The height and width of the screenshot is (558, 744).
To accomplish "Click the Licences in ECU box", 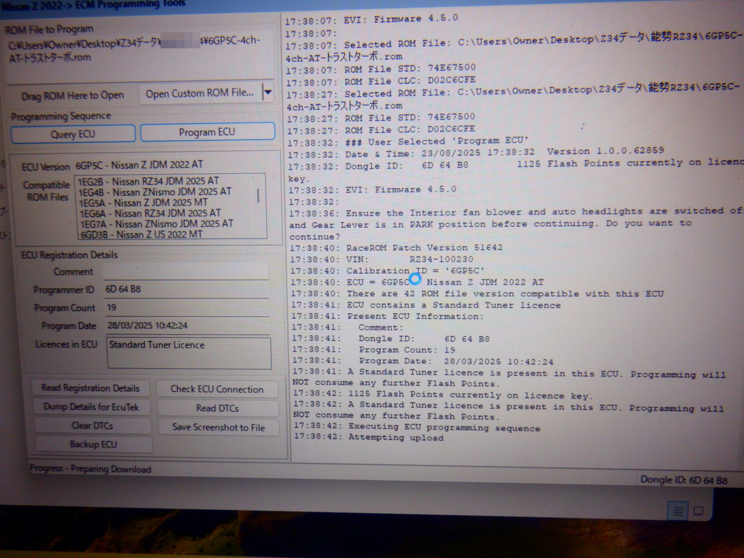I will 189,353.
